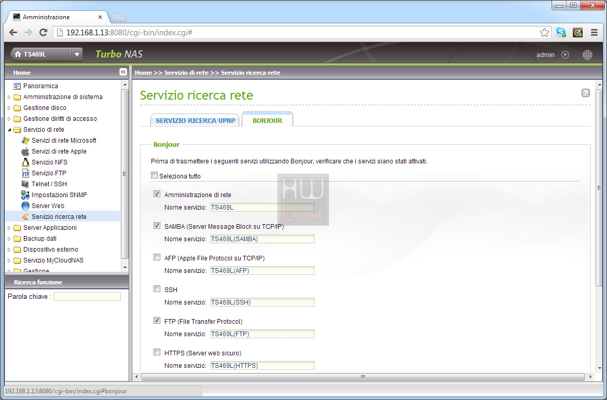This screenshot has width=607, height=400.
Task: Edit Nome servizio field TS469L(SAMBA)
Action: [262, 239]
